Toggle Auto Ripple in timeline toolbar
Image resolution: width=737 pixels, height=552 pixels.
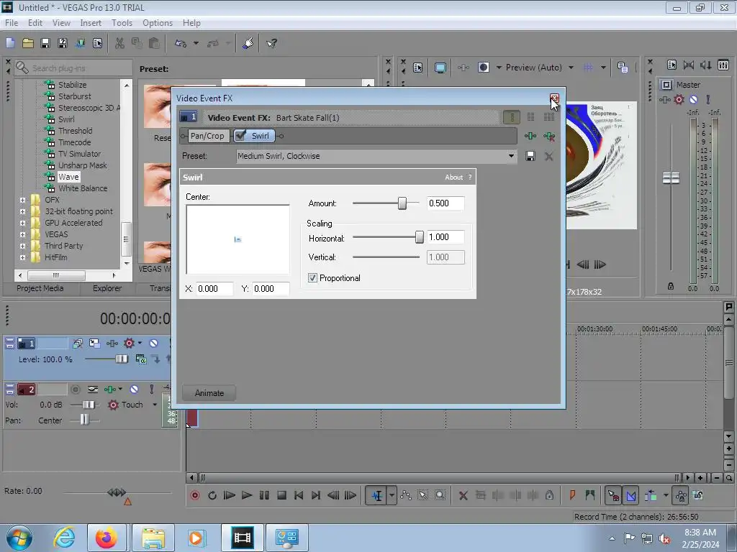(x=651, y=495)
